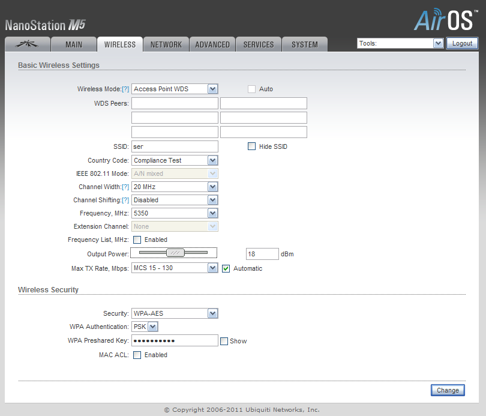Switch to the SERVICES tab
The width and height of the screenshot is (486, 416).
pyautogui.click(x=259, y=44)
